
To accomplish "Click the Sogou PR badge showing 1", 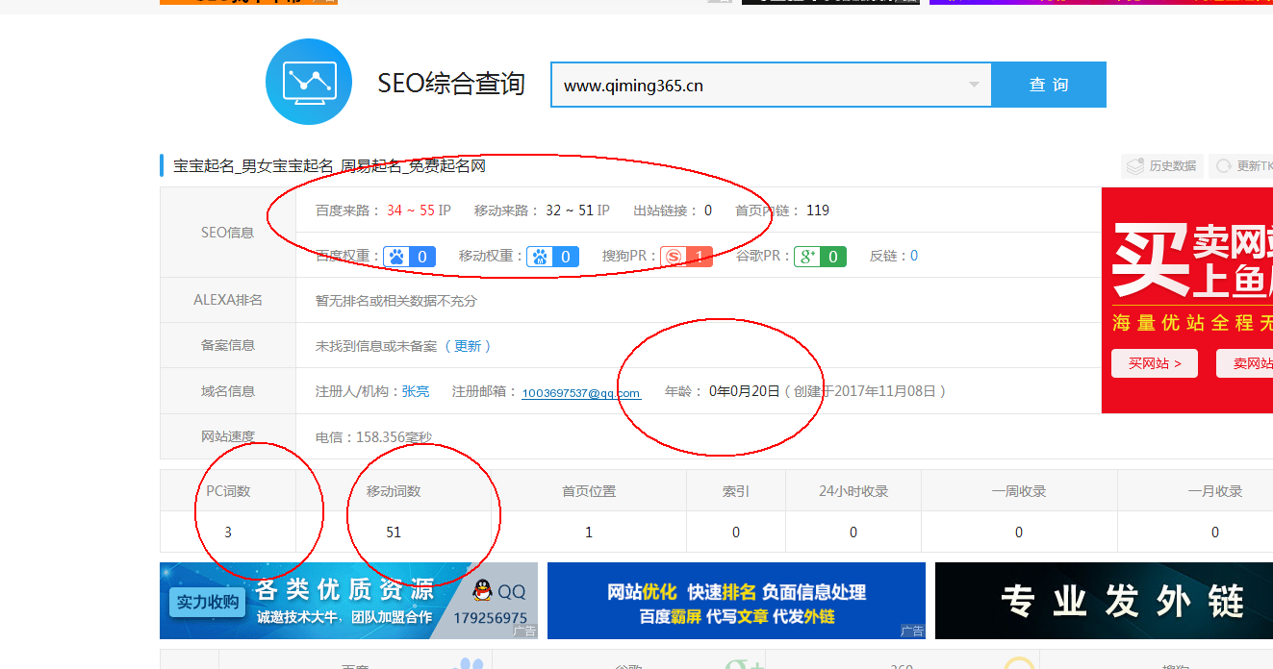I will coord(686,257).
